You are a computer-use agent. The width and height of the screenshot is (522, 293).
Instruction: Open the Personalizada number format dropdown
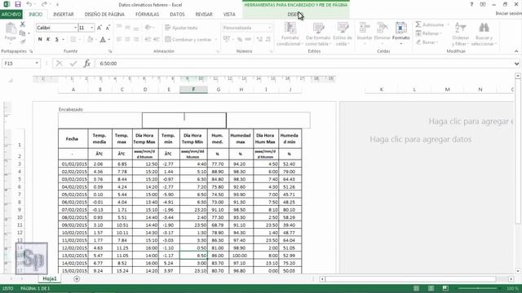269,28
